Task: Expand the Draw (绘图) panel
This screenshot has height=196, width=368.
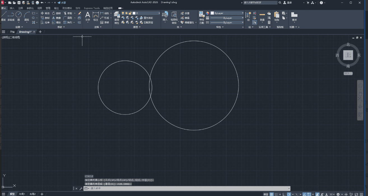Action: point(18,27)
